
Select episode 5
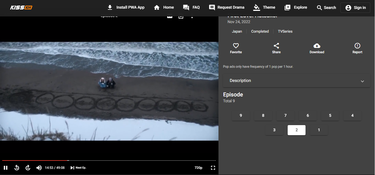pos(330,115)
